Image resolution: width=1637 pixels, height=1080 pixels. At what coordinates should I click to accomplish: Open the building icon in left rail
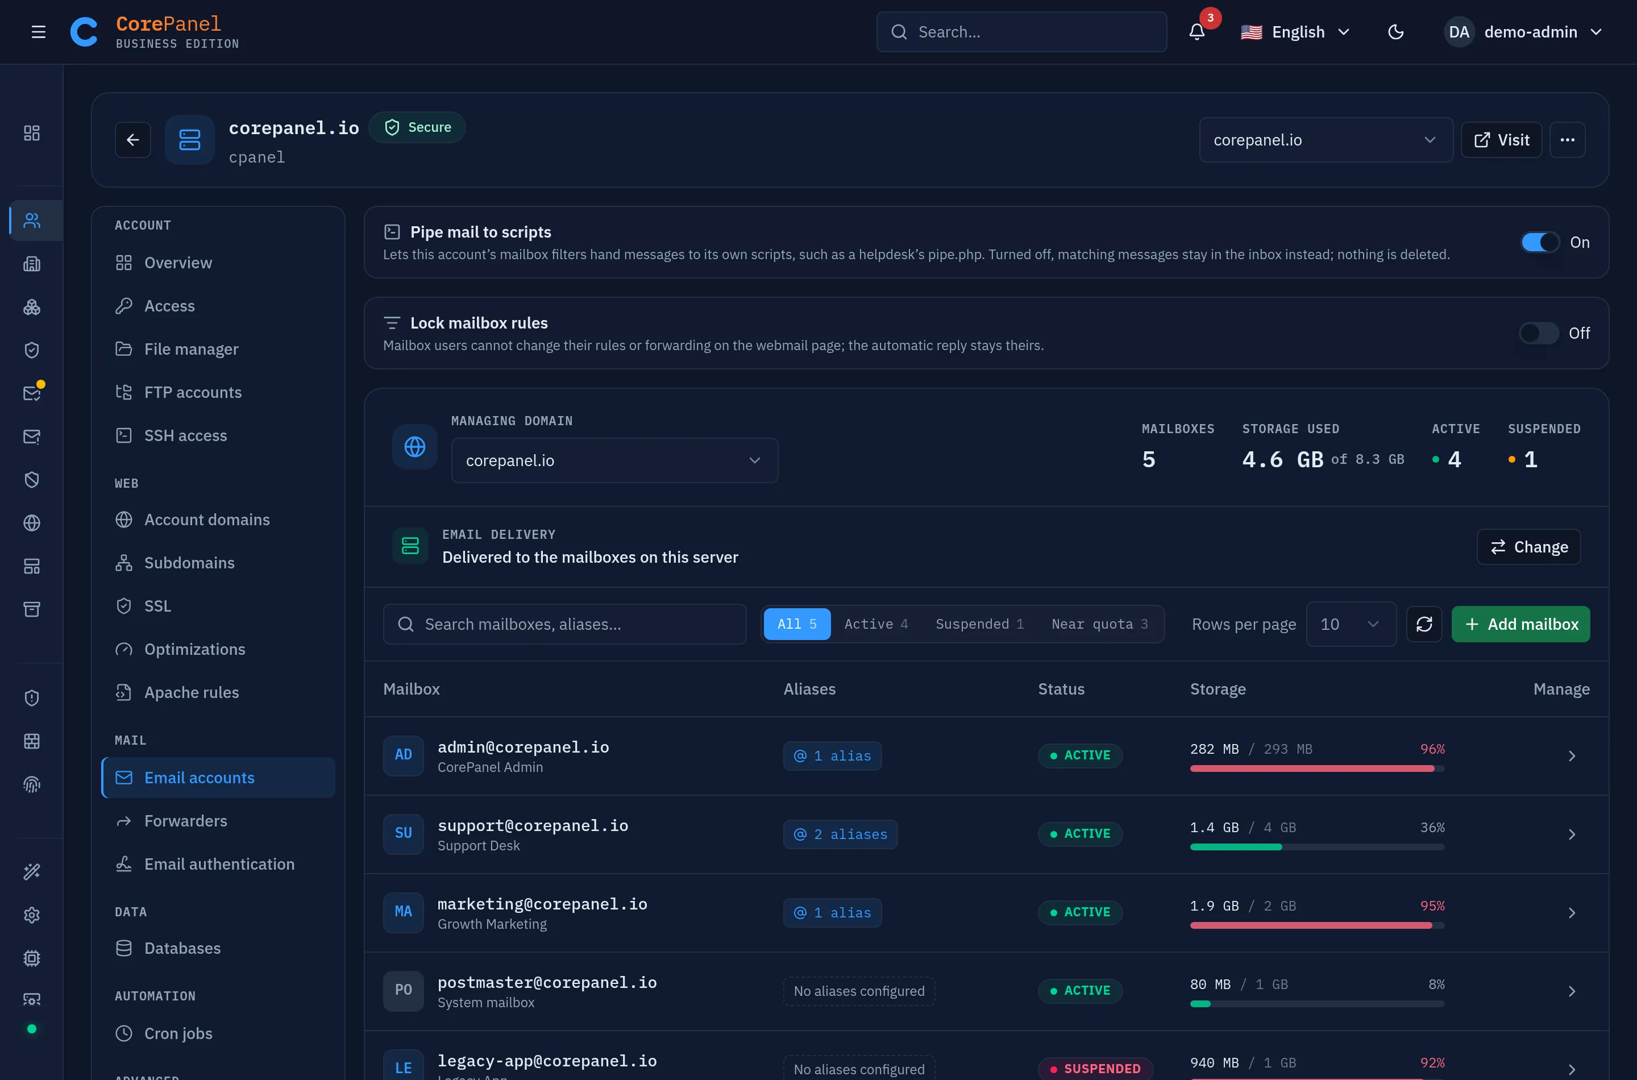[32, 264]
